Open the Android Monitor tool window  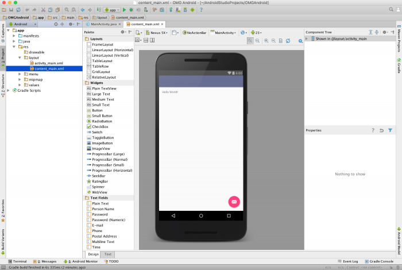pyautogui.click(x=81, y=261)
